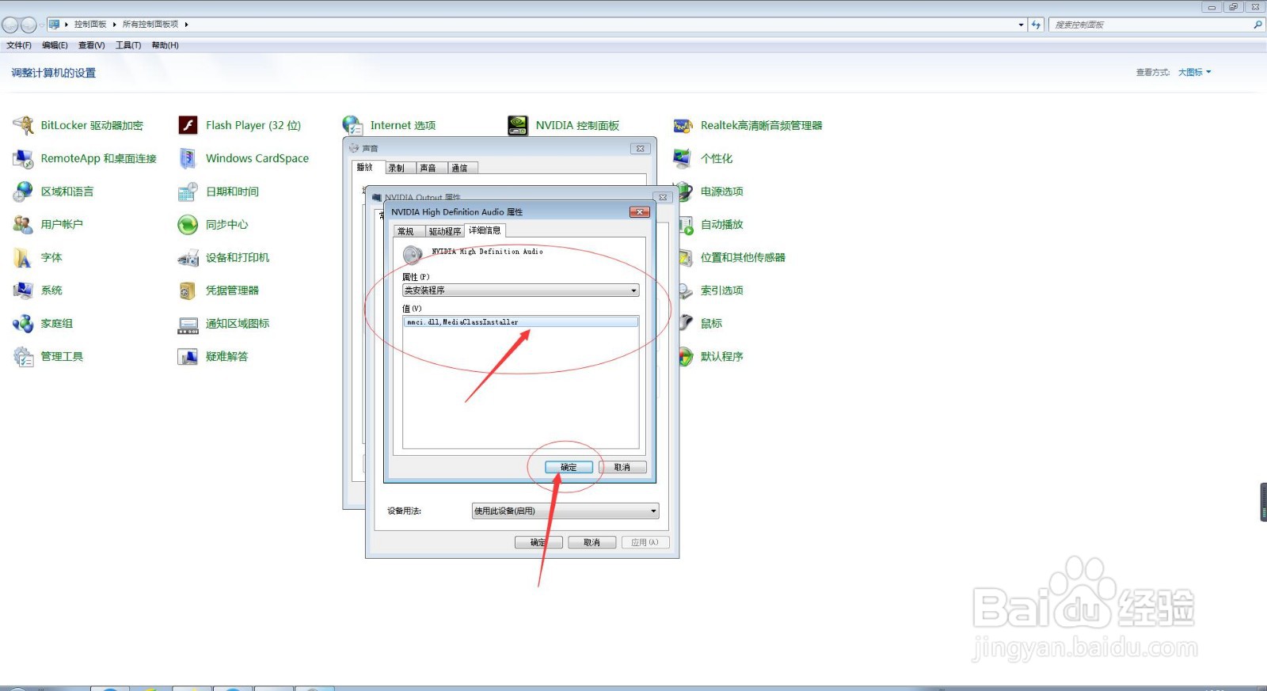Screen dimensions: 1267x691
Task: Select the 详细信息 tab
Action: [485, 230]
